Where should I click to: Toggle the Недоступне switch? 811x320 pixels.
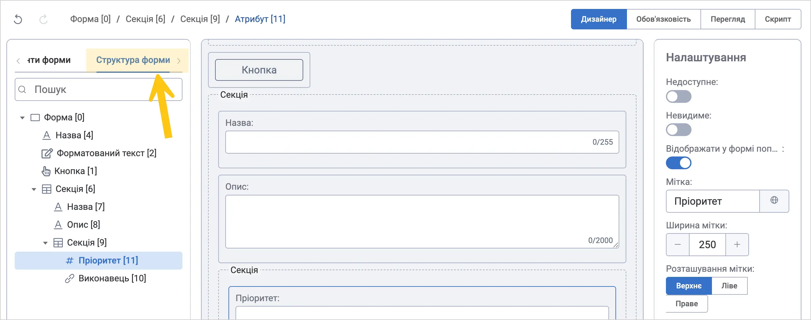678,96
